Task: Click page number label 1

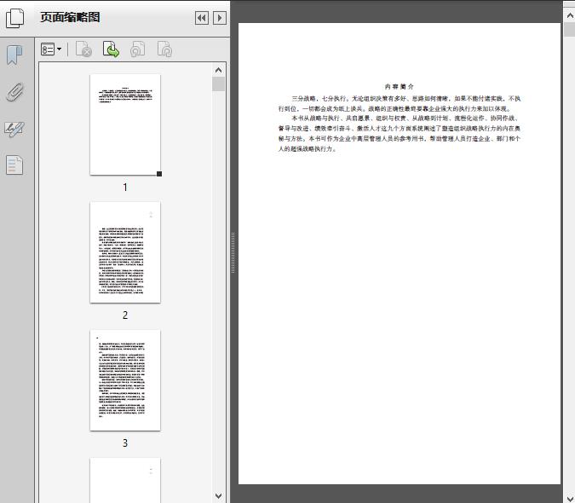Action: pos(125,188)
